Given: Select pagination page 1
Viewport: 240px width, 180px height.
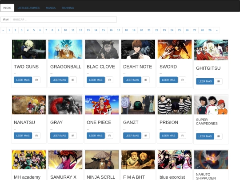Looking at the screenshot, I should pyautogui.click(x=9, y=30).
